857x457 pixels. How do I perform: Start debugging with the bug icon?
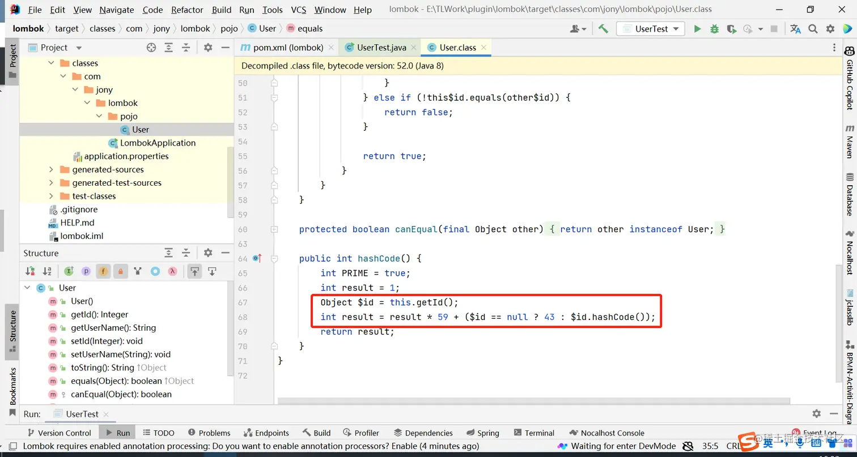pyautogui.click(x=714, y=29)
